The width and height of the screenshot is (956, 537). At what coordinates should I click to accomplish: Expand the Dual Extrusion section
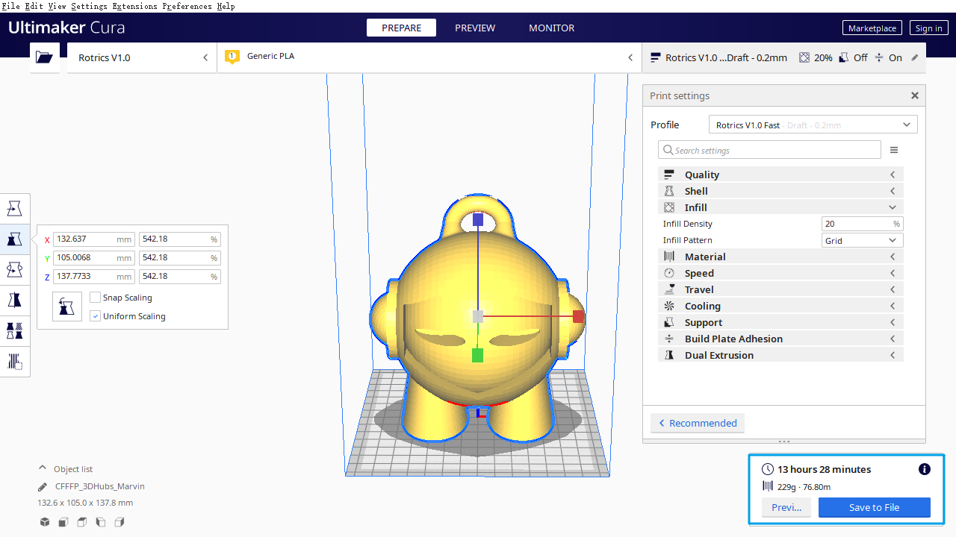coord(780,355)
